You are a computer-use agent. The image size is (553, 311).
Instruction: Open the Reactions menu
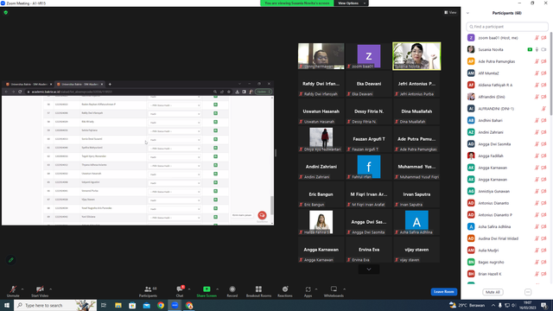tap(285, 291)
